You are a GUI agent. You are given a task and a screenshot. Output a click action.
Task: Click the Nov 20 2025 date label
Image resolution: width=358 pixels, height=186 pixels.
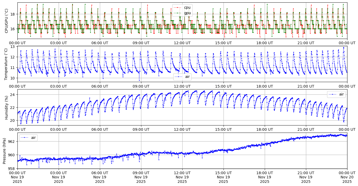(347, 177)
